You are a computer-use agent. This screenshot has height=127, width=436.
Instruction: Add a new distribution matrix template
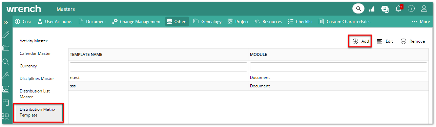[x=360, y=41]
